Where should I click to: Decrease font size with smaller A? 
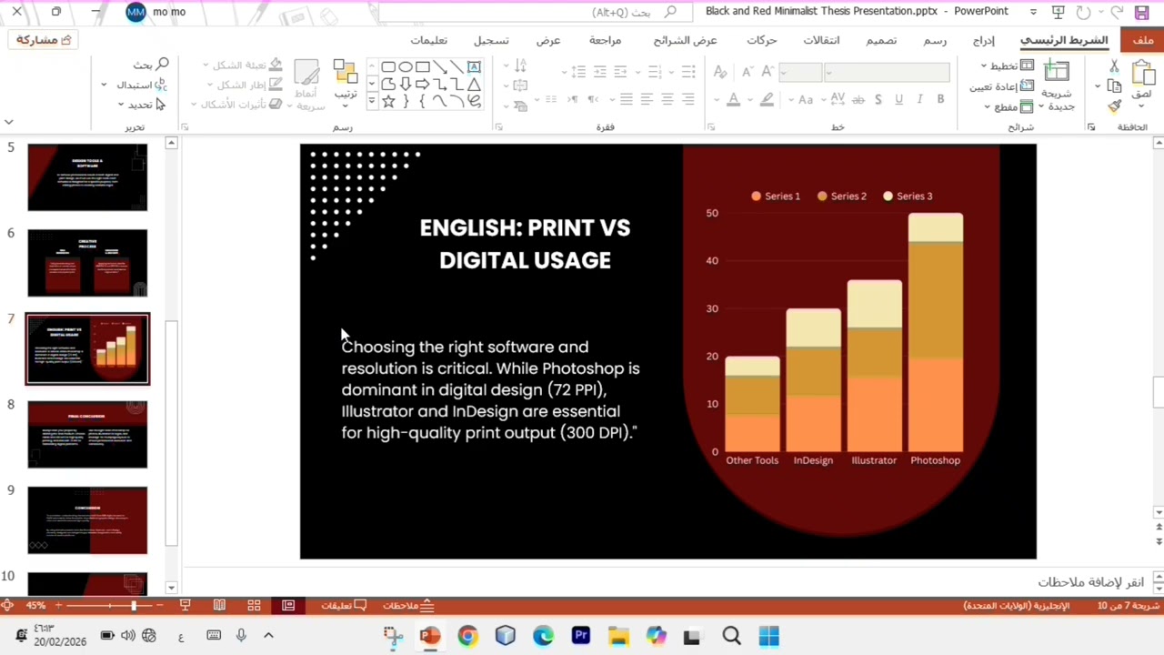748,72
